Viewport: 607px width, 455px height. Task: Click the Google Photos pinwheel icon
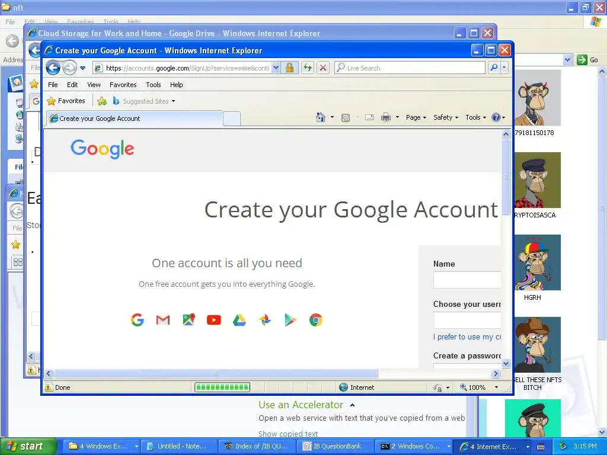[x=265, y=320]
